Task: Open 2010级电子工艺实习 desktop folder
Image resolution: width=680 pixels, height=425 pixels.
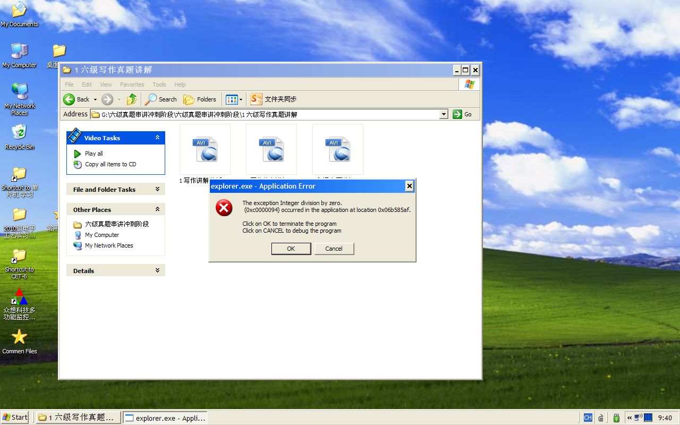Action: point(19,223)
